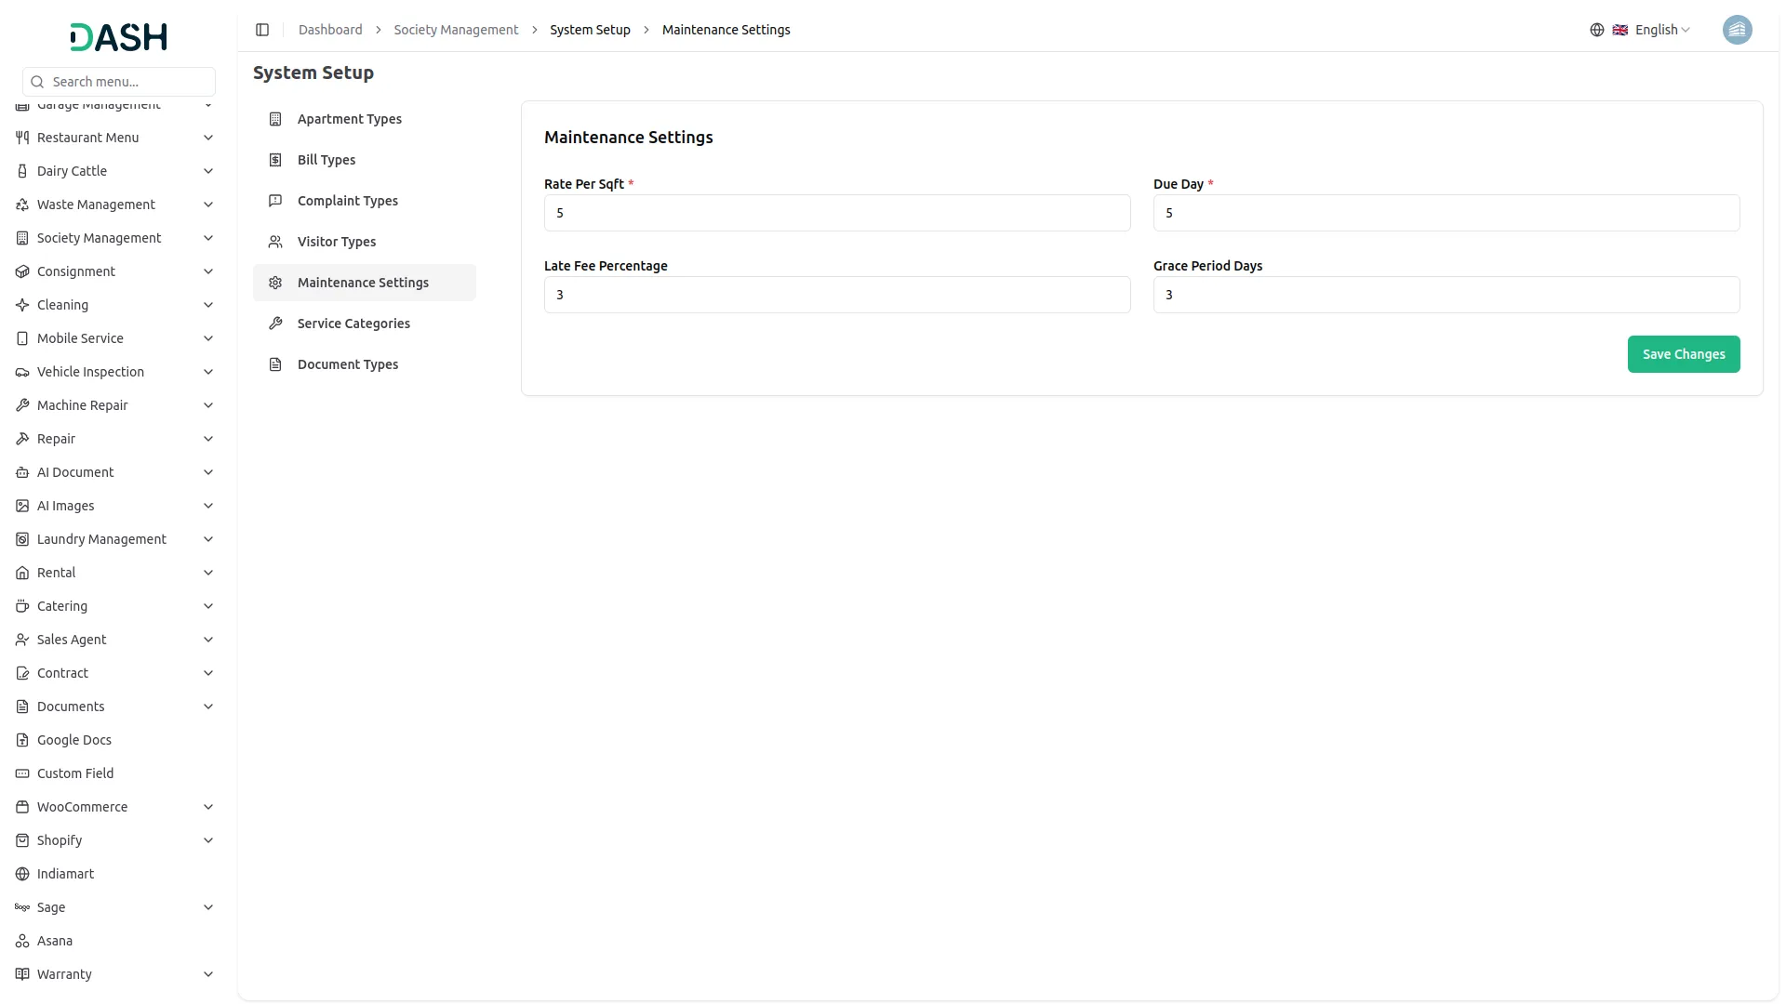This screenshot has width=1786, height=1004.
Task: Click the Service Categories wrench icon
Action: 275,324
